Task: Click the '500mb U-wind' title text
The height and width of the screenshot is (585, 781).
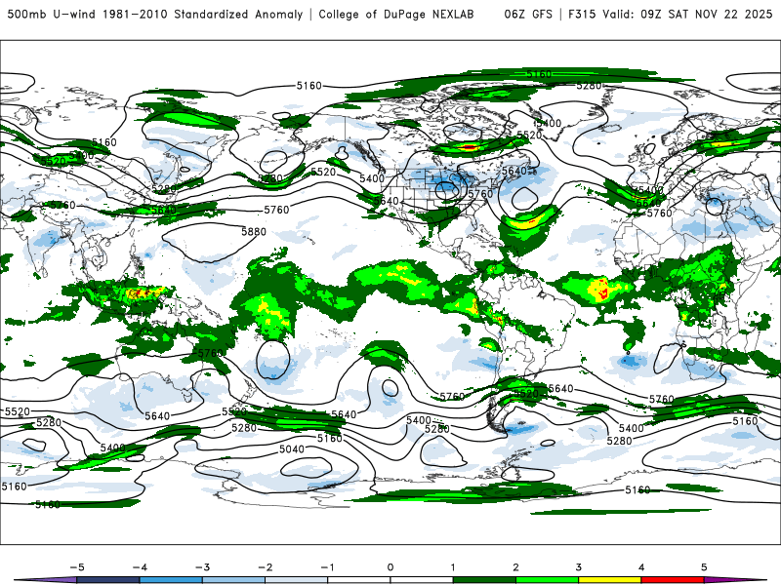Action: pos(52,14)
